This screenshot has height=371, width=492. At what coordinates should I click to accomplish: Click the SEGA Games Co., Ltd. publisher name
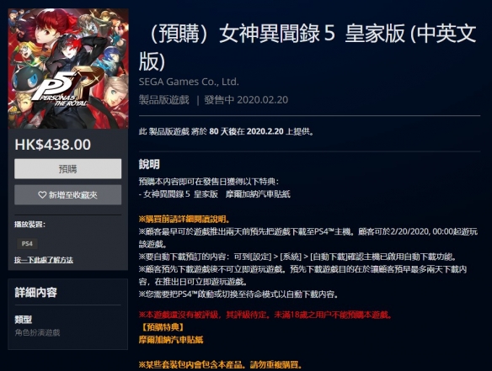coord(189,82)
